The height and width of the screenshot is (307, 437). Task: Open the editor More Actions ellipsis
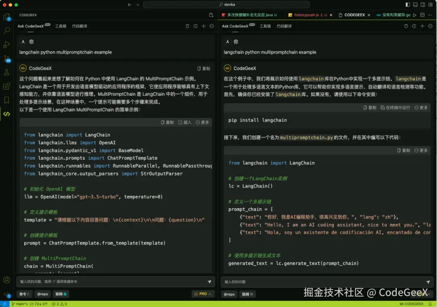pos(430,15)
